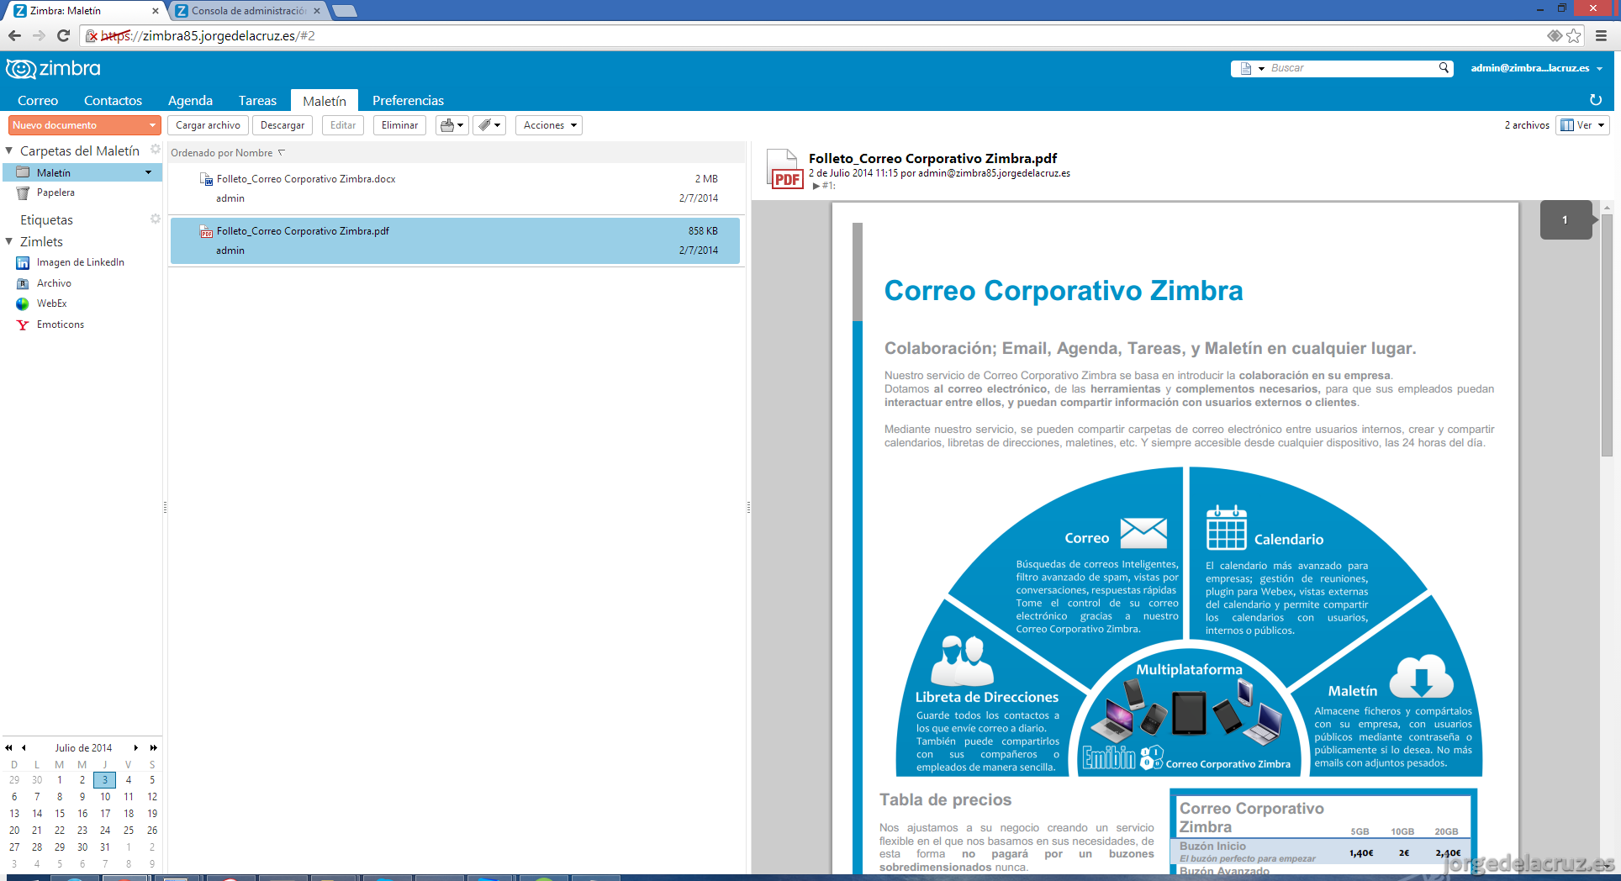
Task: Click the gear icon next to Etiquetas
Action: pos(155,219)
